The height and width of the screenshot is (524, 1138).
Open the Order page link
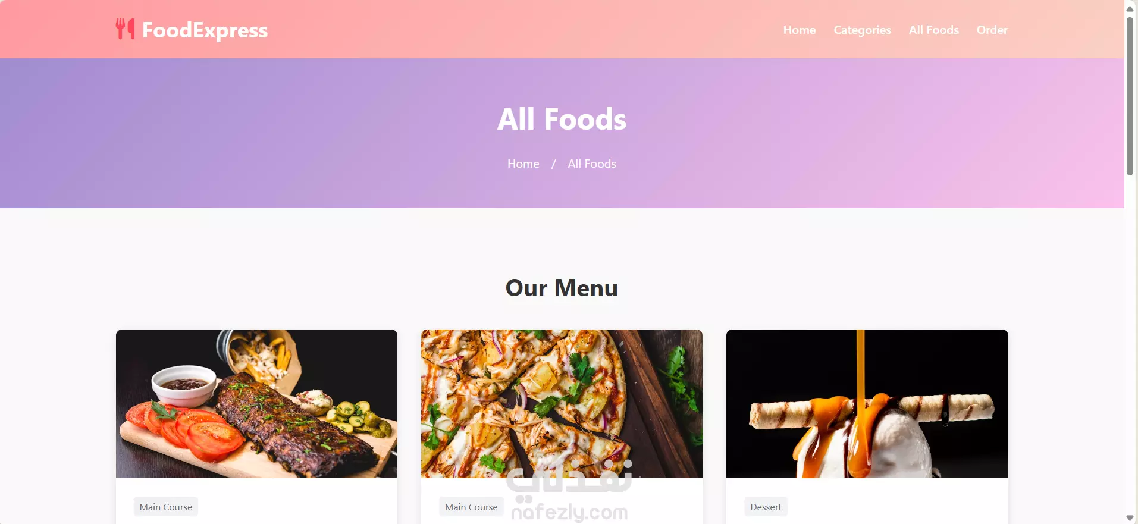(992, 30)
